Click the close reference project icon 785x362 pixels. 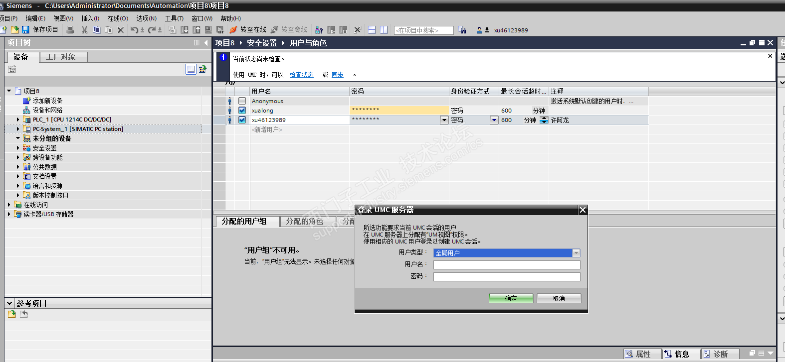pyautogui.click(x=23, y=314)
